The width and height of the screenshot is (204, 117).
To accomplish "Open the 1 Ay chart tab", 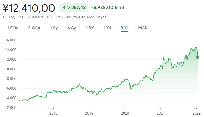I will 54,28.
